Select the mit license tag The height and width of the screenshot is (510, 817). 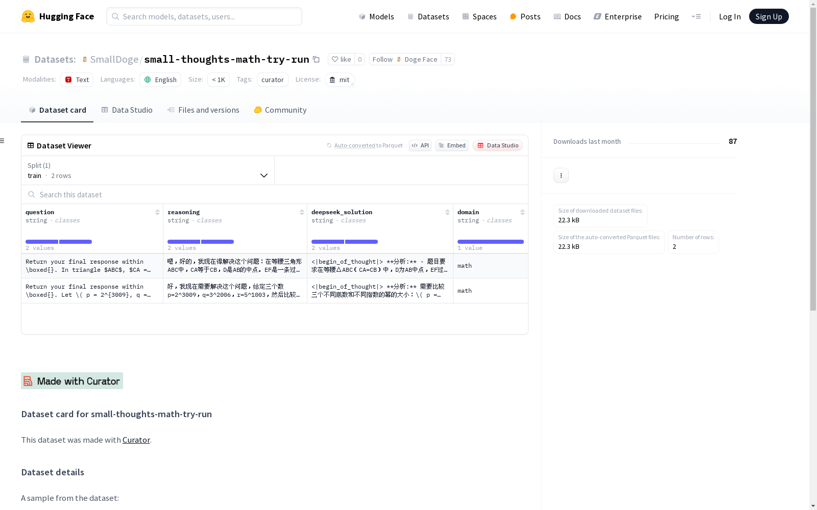340,80
